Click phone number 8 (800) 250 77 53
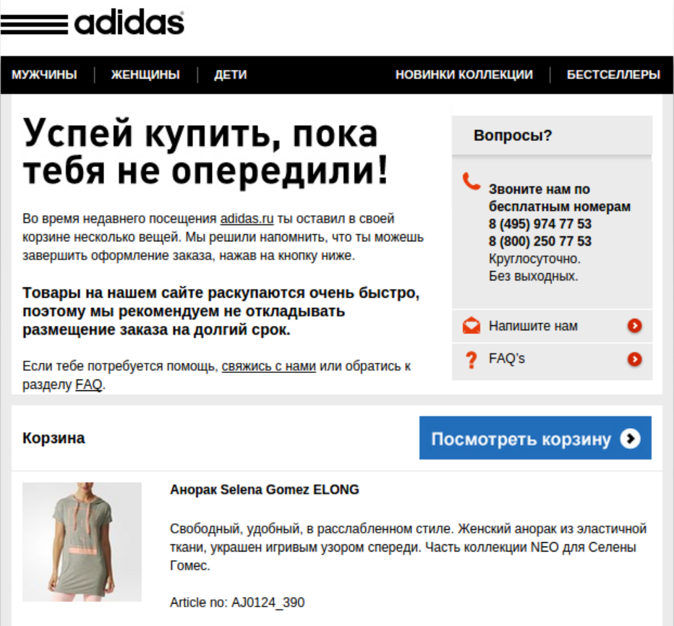This screenshot has height=626, width=674. click(x=540, y=241)
